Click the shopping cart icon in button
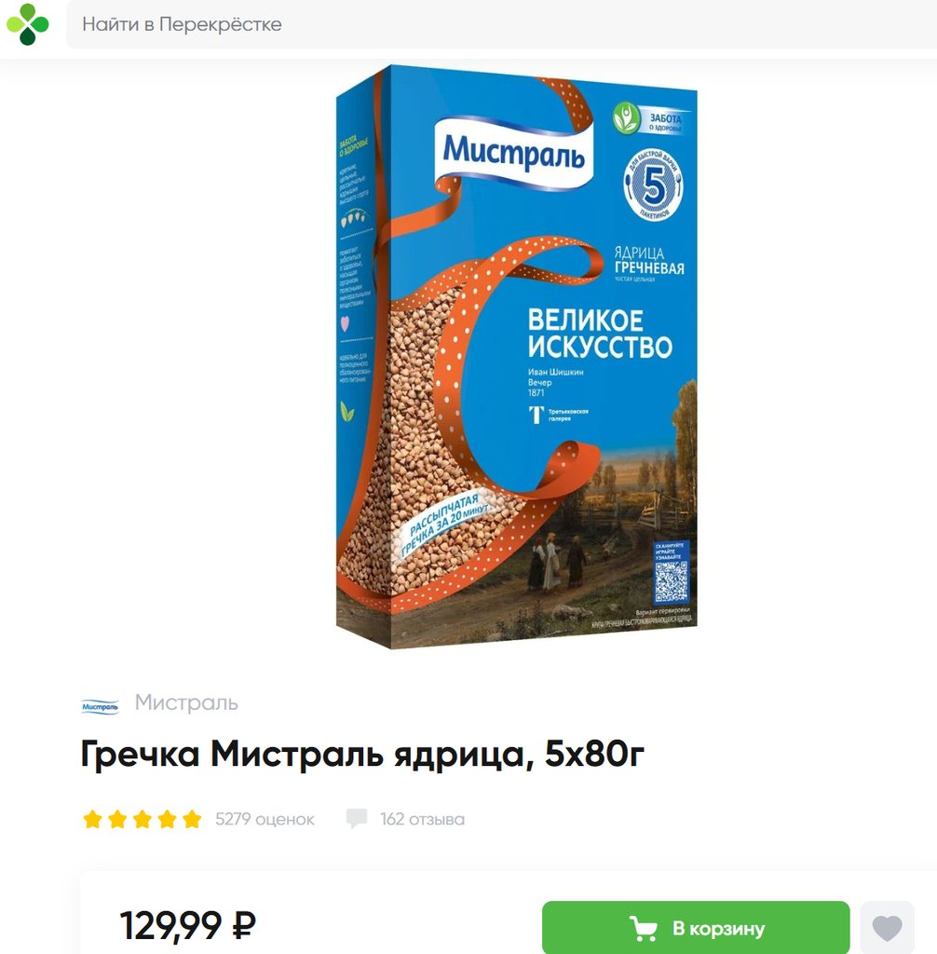Image resolution: width=937 pixels, height=954 pixels. click(643, 929)
